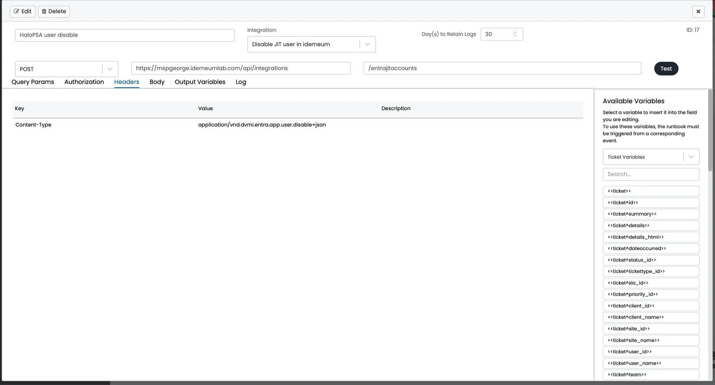Open the Output Variables tab
The width and height of the screenshot is (715, 385).
(x=200, y=82)
